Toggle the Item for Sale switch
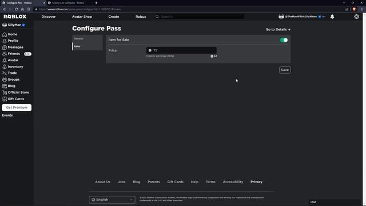Screen dimensions: 366x206 284,40
